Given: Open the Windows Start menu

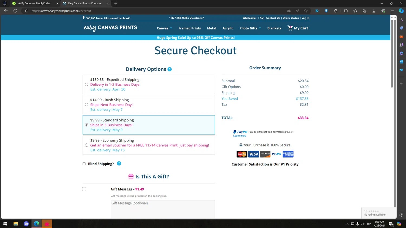Looking at the screenshot, I should (x=5, y=224).
